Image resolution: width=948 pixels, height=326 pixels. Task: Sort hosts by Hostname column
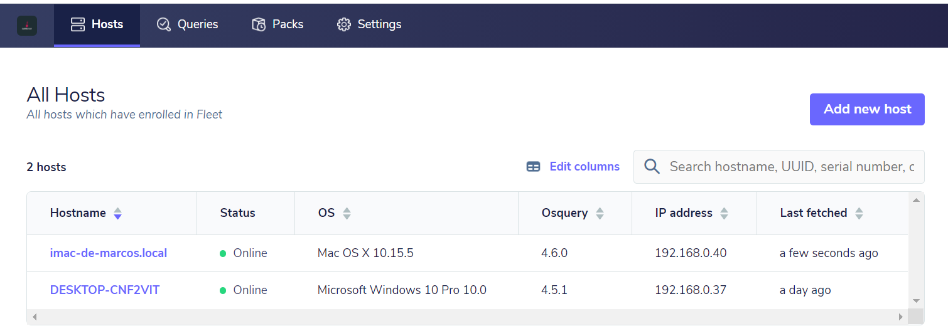117,214
